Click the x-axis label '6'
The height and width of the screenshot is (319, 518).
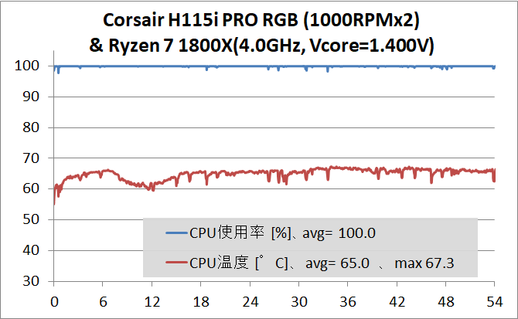point(103,302)
